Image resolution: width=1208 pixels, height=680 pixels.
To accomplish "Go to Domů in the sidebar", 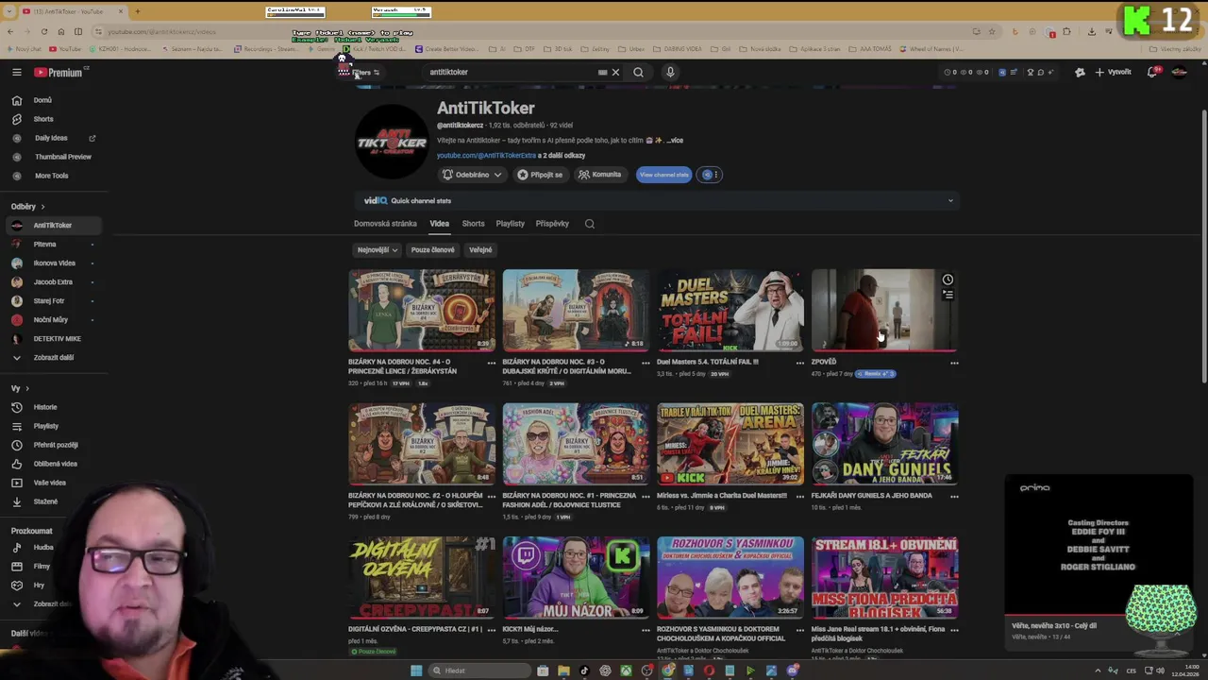I will tap(42, 100).
